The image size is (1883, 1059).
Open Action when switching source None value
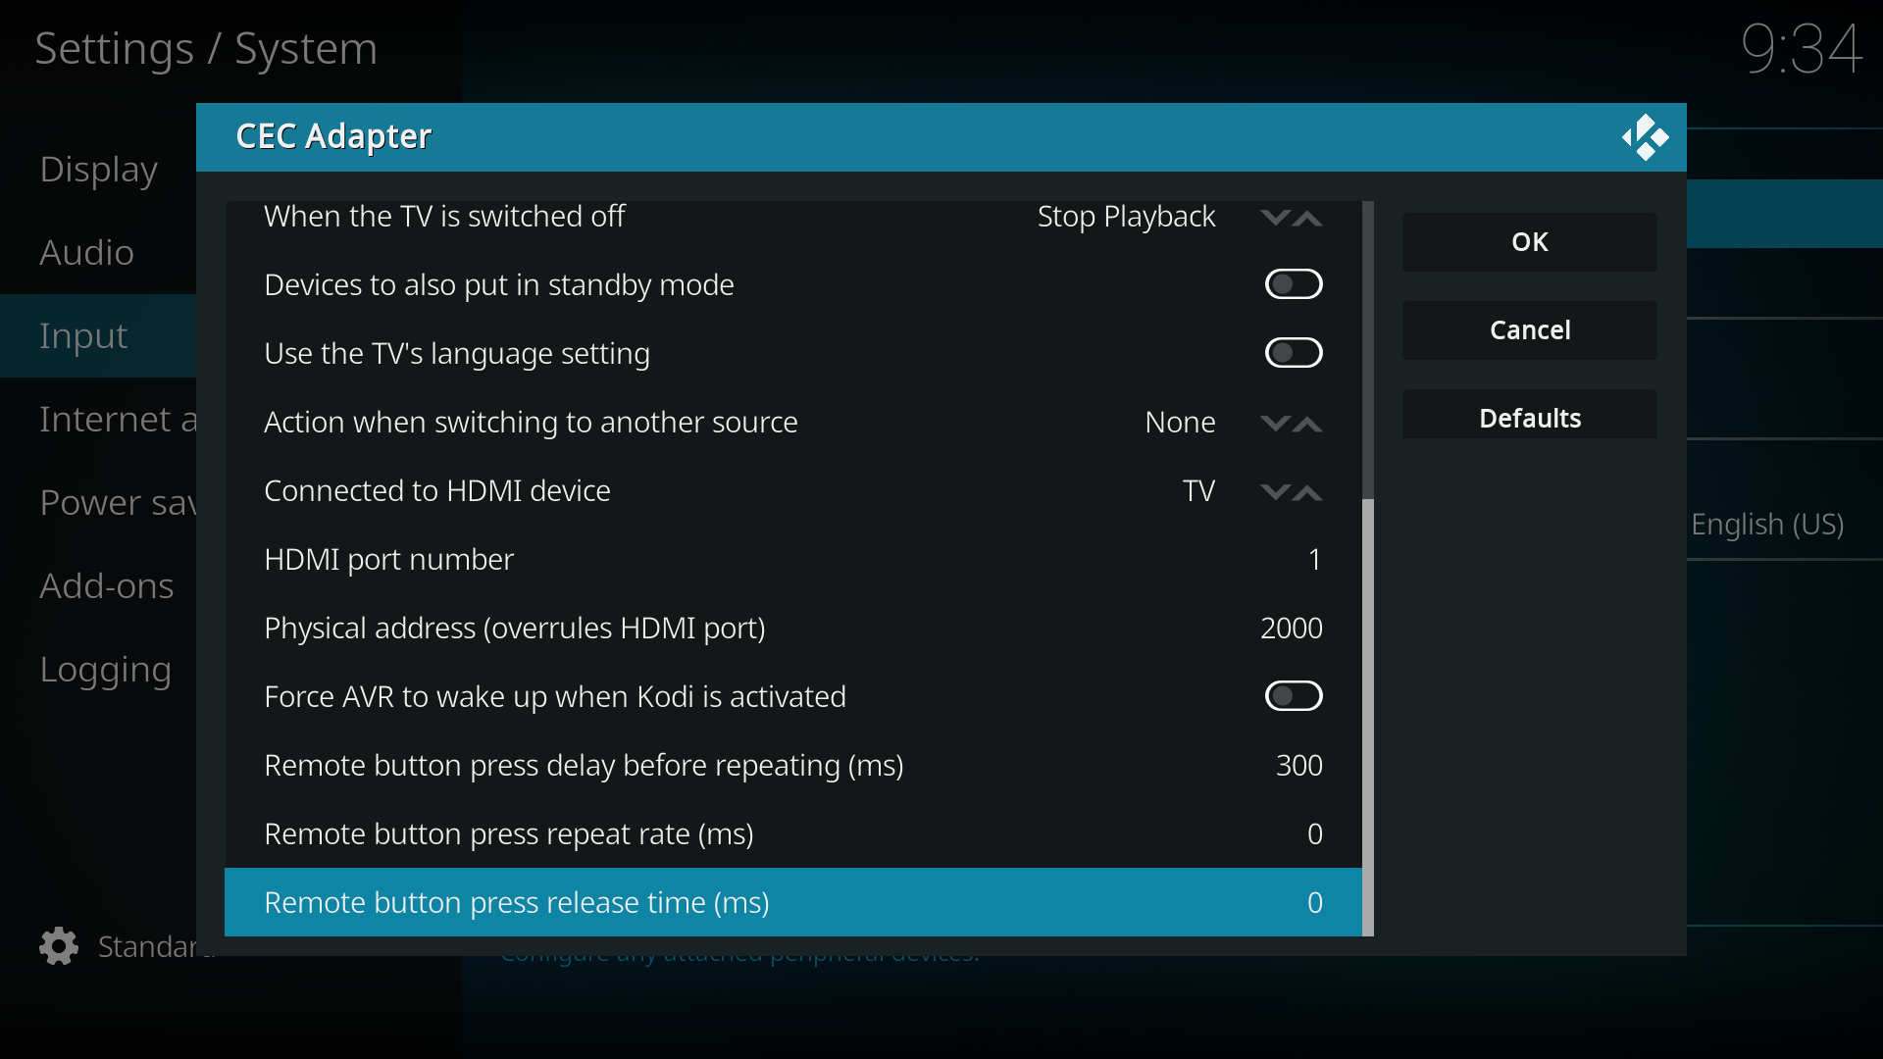tap(1180, 423)
